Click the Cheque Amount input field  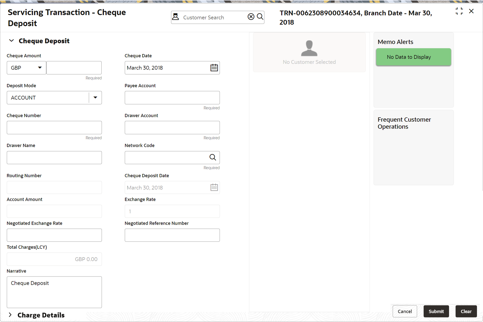click(74, 68)
